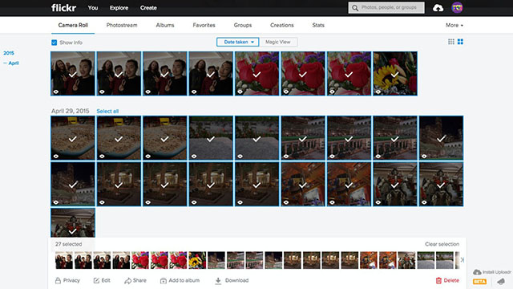This screenshot has width=513, height=289.
Task: Click the Privacy label
Action: point(71,280)
